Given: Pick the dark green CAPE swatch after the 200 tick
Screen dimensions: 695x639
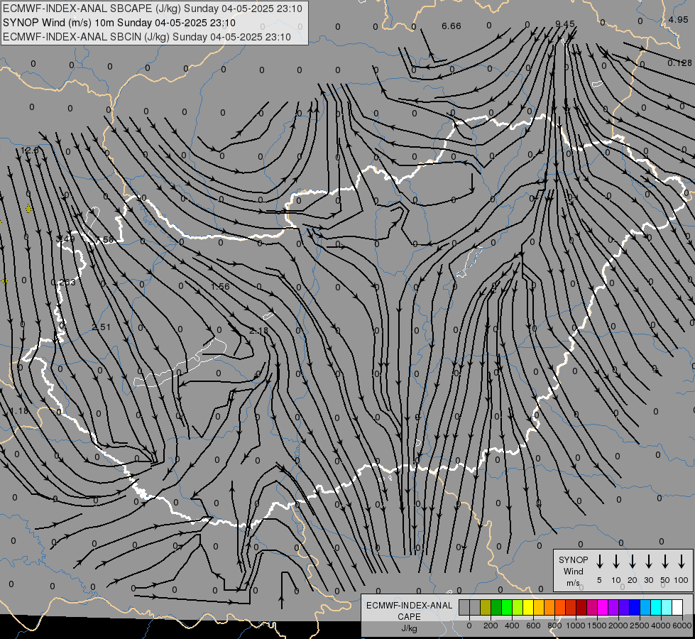Looking at the screenshot, I should click(496, 607).
